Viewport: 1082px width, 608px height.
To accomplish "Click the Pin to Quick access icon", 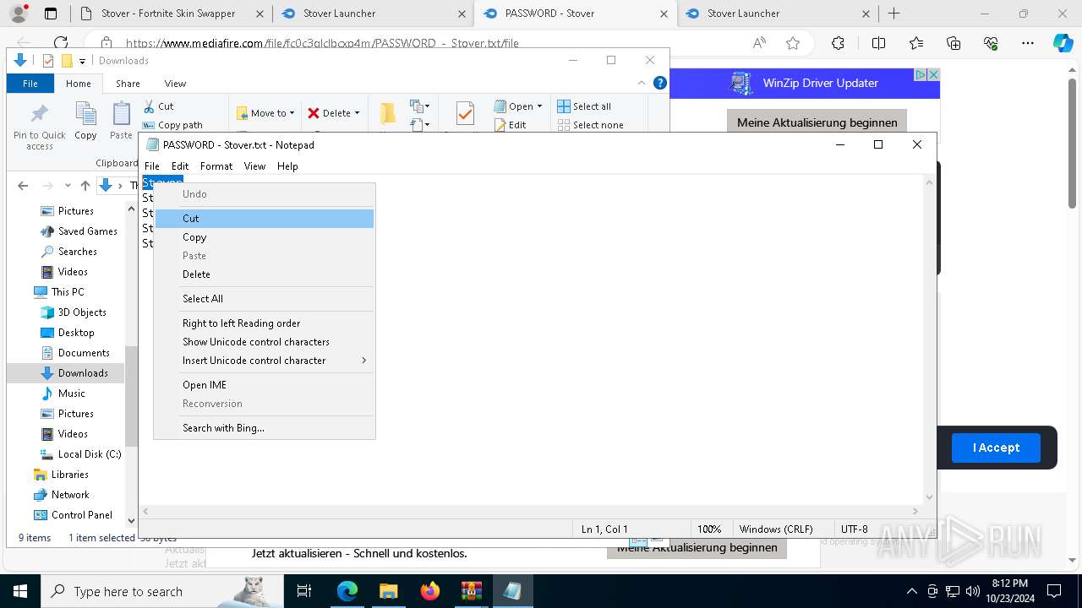I will coord(40,114).
